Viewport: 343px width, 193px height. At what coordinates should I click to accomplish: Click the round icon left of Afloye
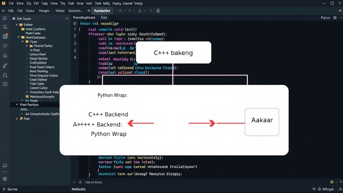point(319,189)
